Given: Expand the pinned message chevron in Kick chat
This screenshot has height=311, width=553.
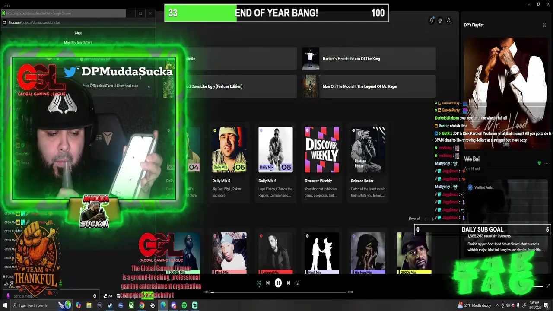Looking at the screenshot, I should point(149,87).
